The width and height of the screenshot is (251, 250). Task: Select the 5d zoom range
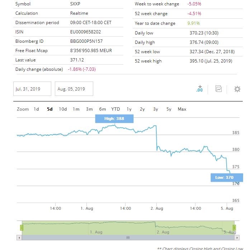(50, 109)
